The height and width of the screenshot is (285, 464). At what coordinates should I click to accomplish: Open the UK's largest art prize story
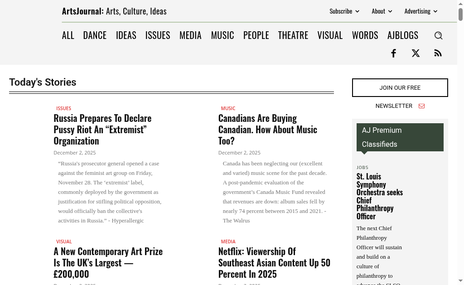click(x=108, y=262)
